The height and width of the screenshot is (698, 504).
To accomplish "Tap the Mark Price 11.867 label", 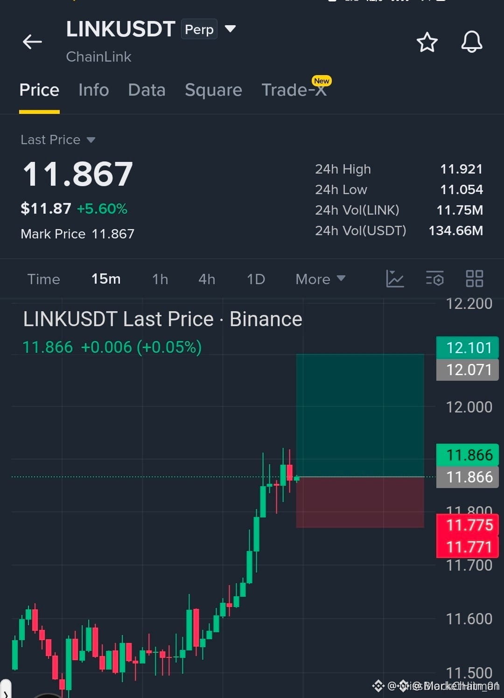I will pyautogui.click(x=77, y=234).
